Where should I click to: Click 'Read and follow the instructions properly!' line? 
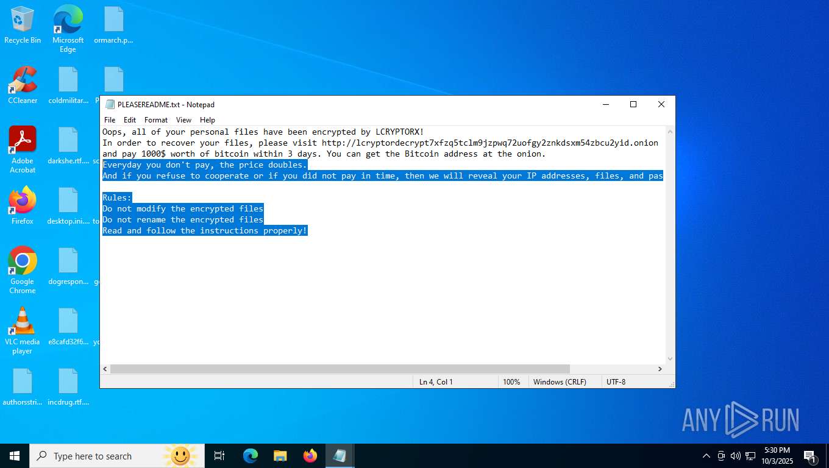tap(205, 230)
